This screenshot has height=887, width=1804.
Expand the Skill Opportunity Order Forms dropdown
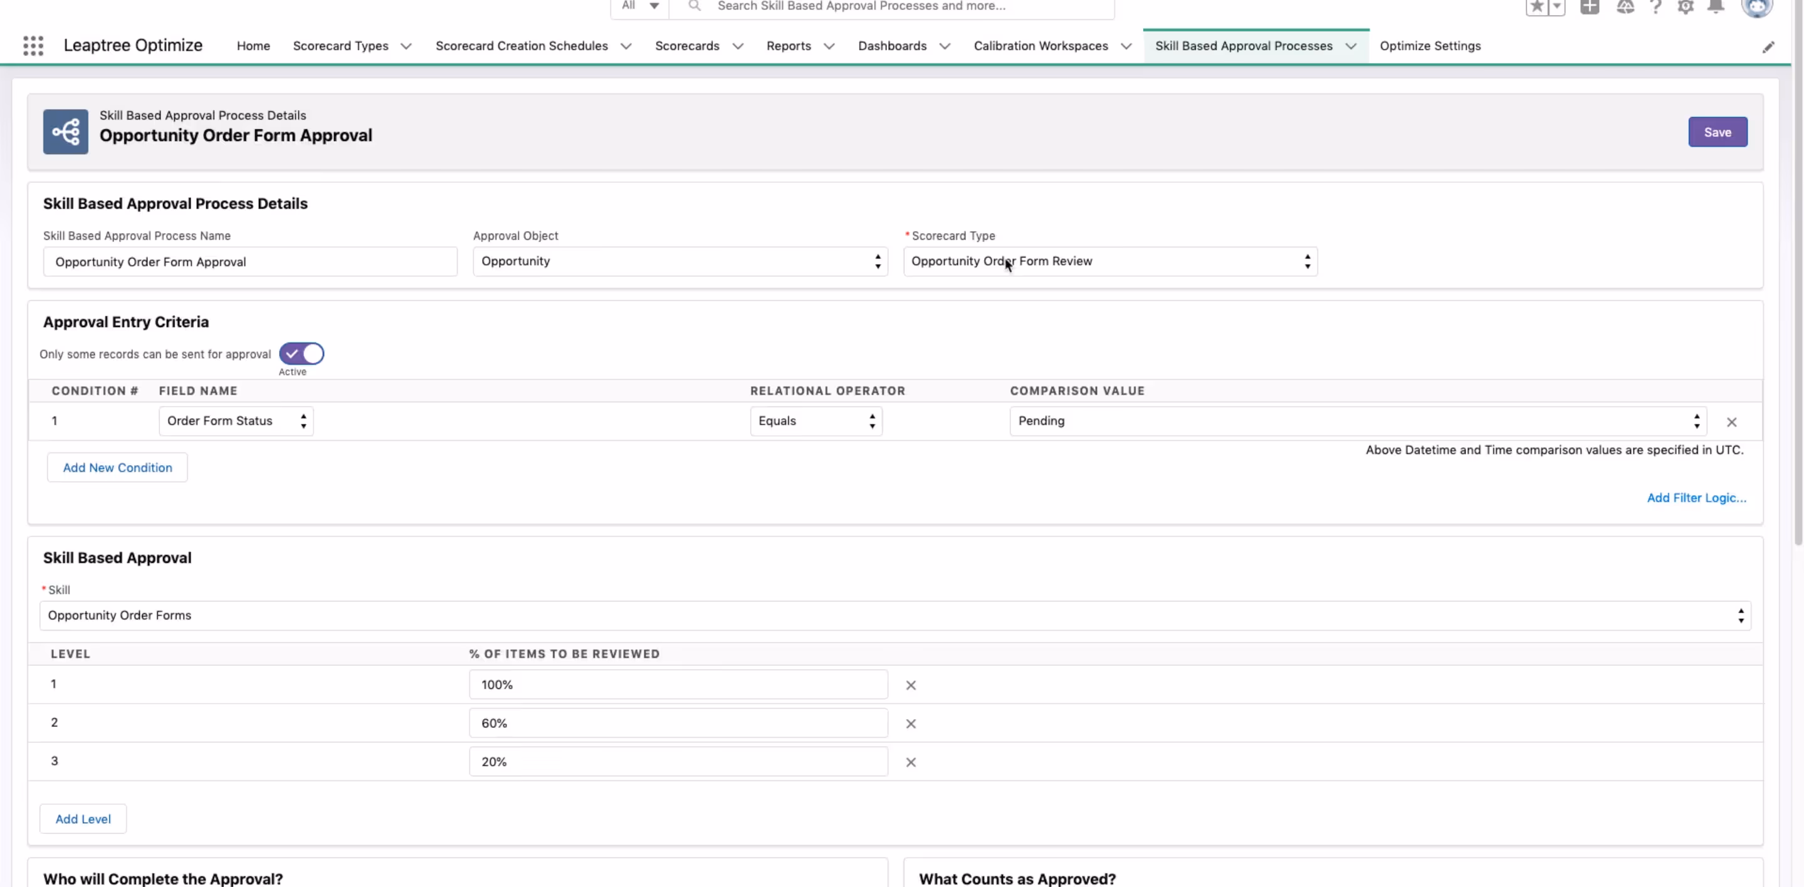tap(894, 615)
